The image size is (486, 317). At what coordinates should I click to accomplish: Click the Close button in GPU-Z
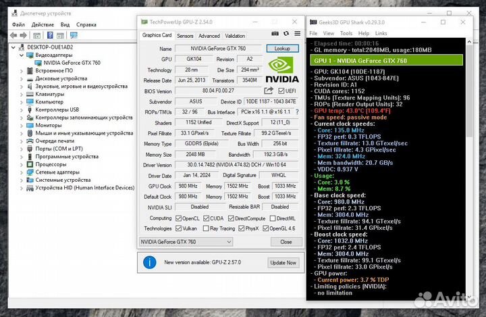[x=286, y=241]
